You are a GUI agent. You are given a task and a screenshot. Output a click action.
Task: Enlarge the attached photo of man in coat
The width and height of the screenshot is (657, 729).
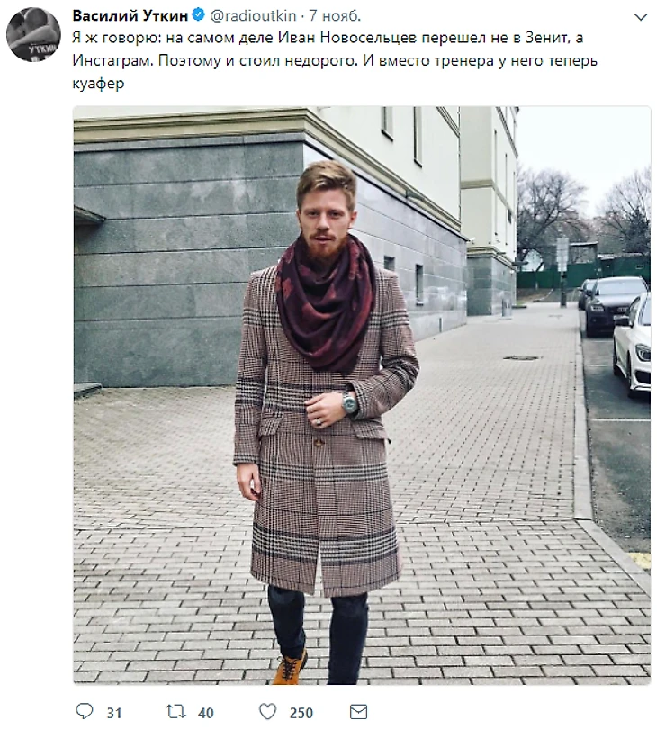click(x=362, y=395)
